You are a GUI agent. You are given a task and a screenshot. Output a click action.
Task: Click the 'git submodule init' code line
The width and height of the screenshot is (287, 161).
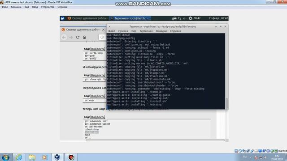[96, 121]
